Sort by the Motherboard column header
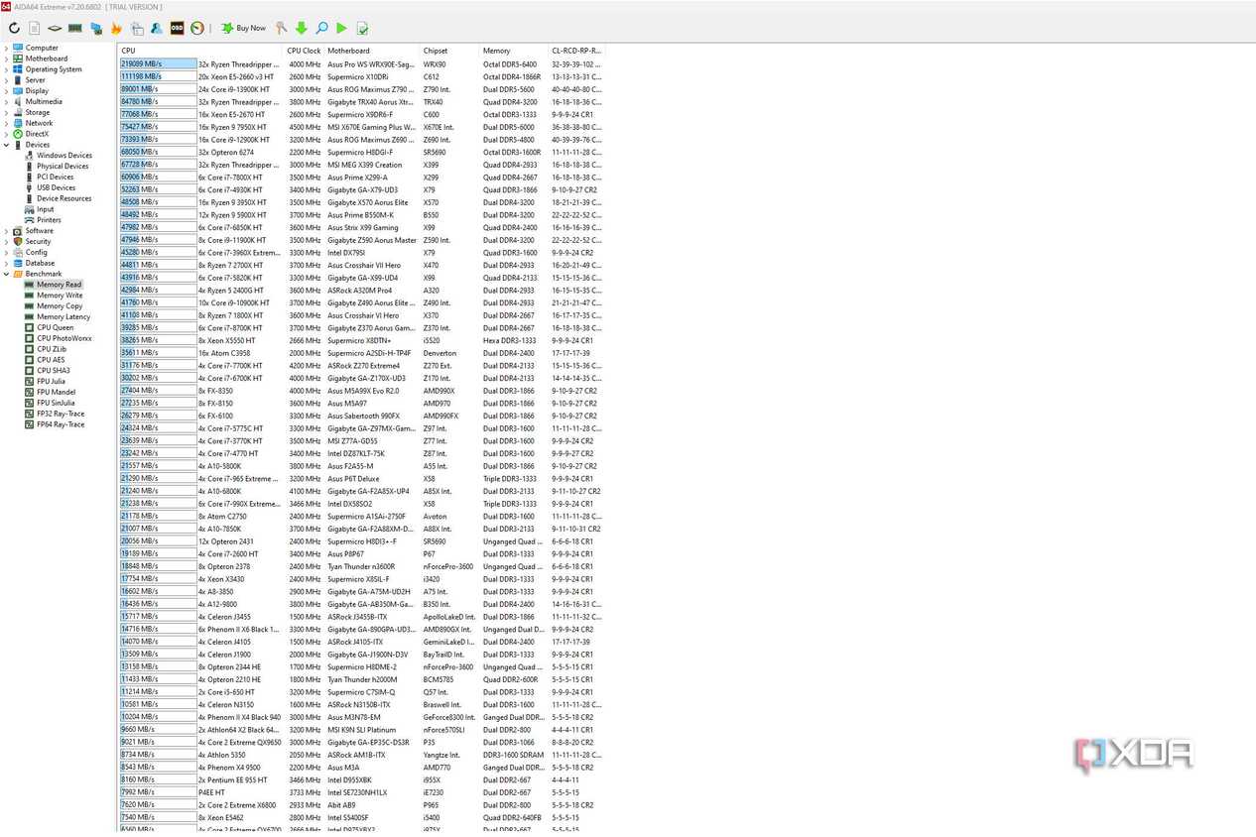1256x837 pixels. point(373,51)
